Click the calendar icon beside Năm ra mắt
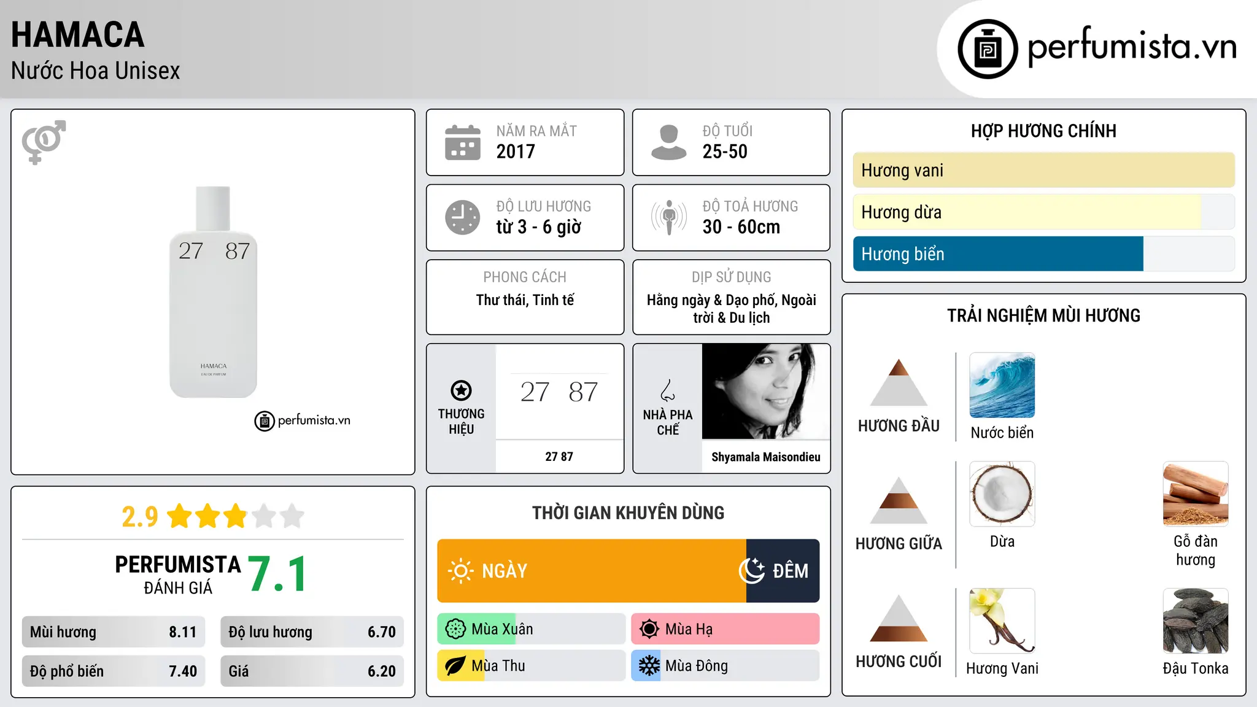The height and width of the screenshot is (707, 1257). [x=463, y=142]
